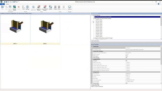Expand the Gusset component row

click(x=92, y=77)
